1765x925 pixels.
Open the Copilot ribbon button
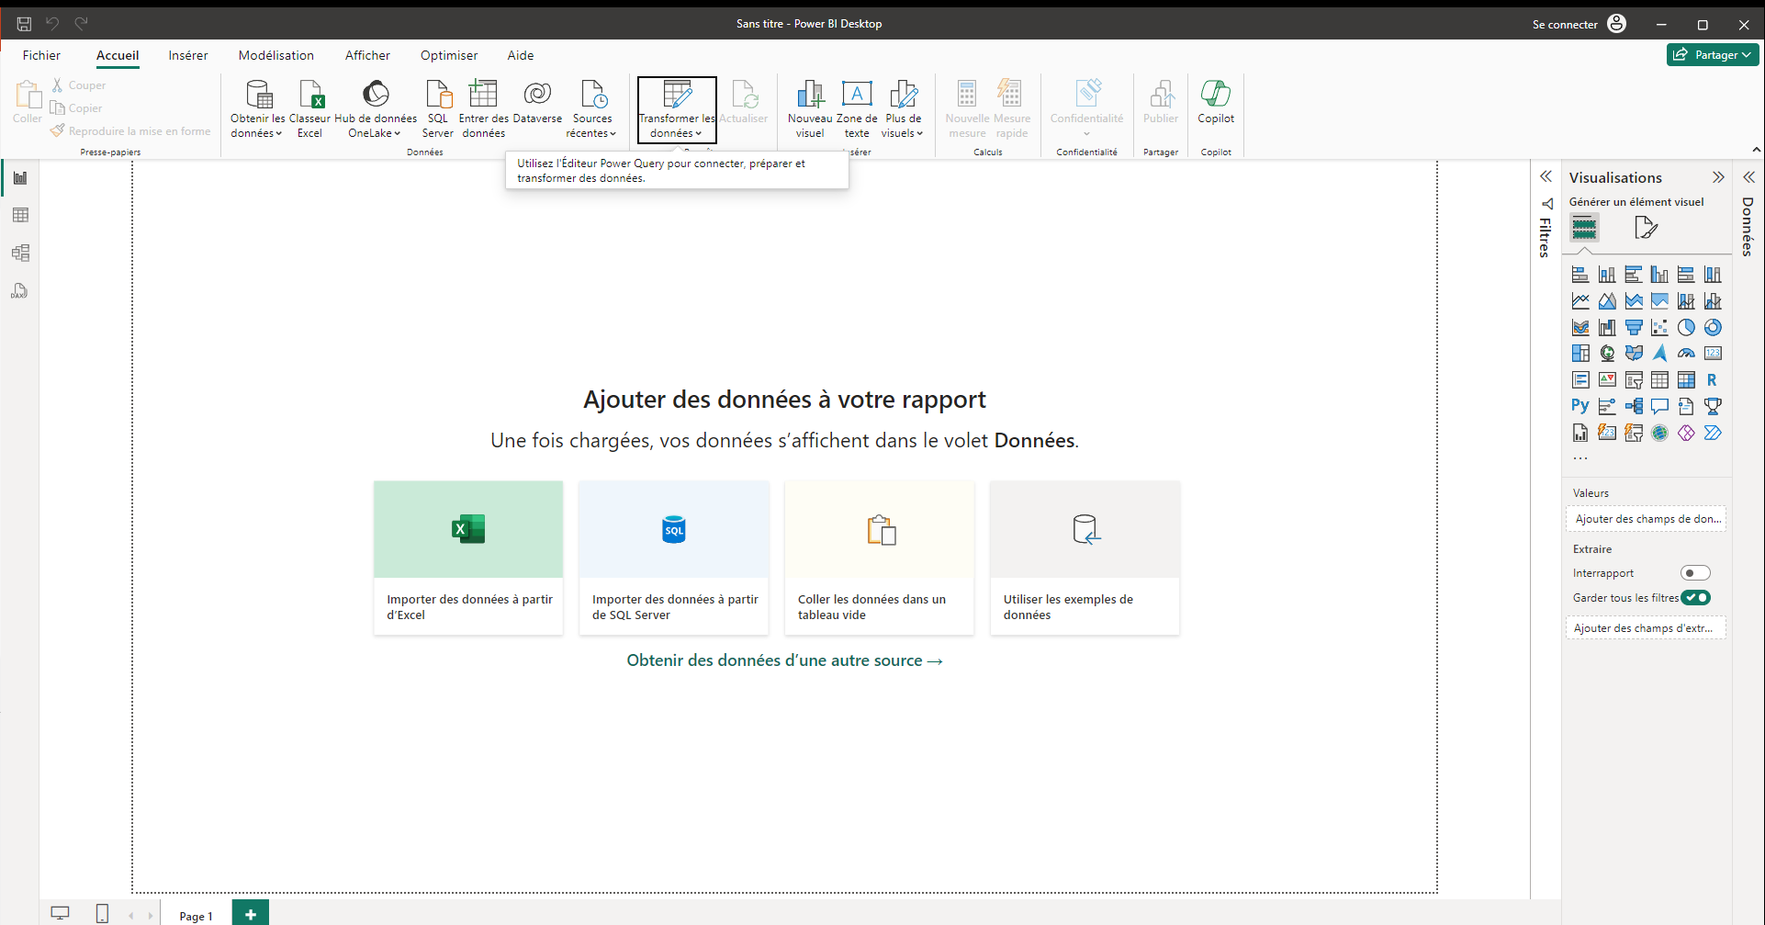pos(1216,103)
